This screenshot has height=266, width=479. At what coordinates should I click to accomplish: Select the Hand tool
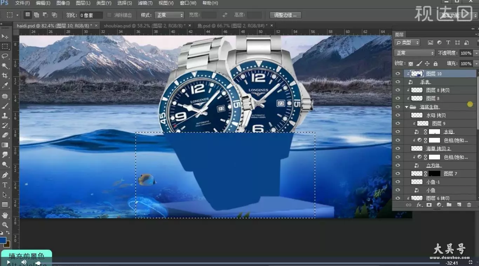(5, 215)
